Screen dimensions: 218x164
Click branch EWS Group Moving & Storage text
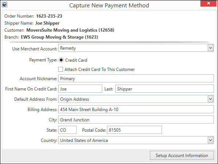point(59,37)
